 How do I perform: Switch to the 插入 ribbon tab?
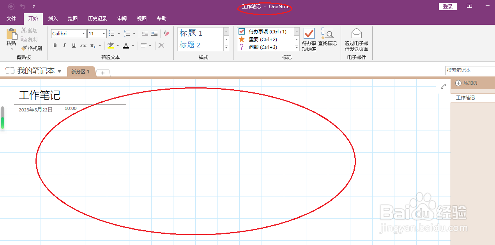[x=53, y=18]
